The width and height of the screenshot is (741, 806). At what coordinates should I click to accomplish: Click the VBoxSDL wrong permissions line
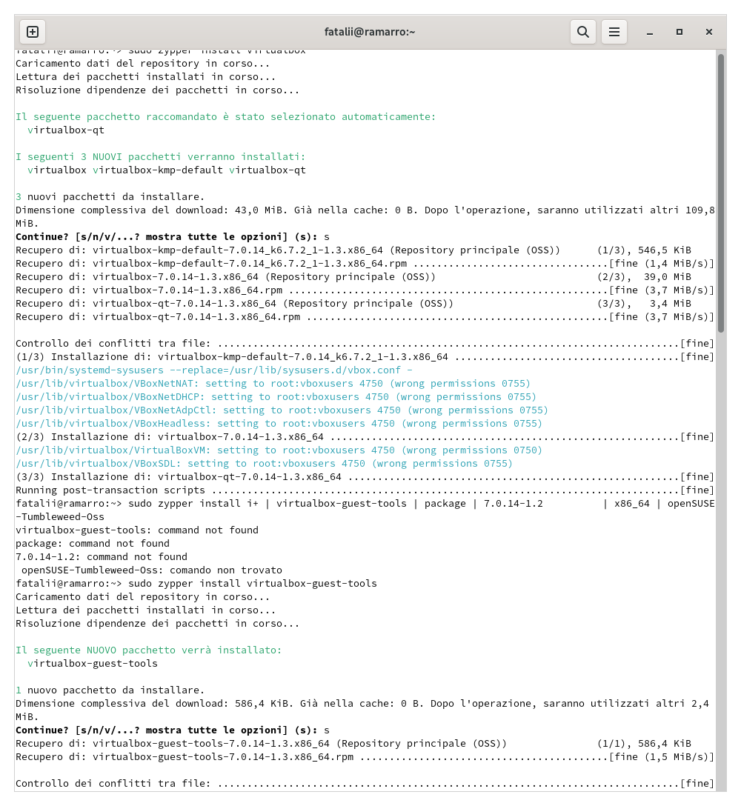coord(265,464)
